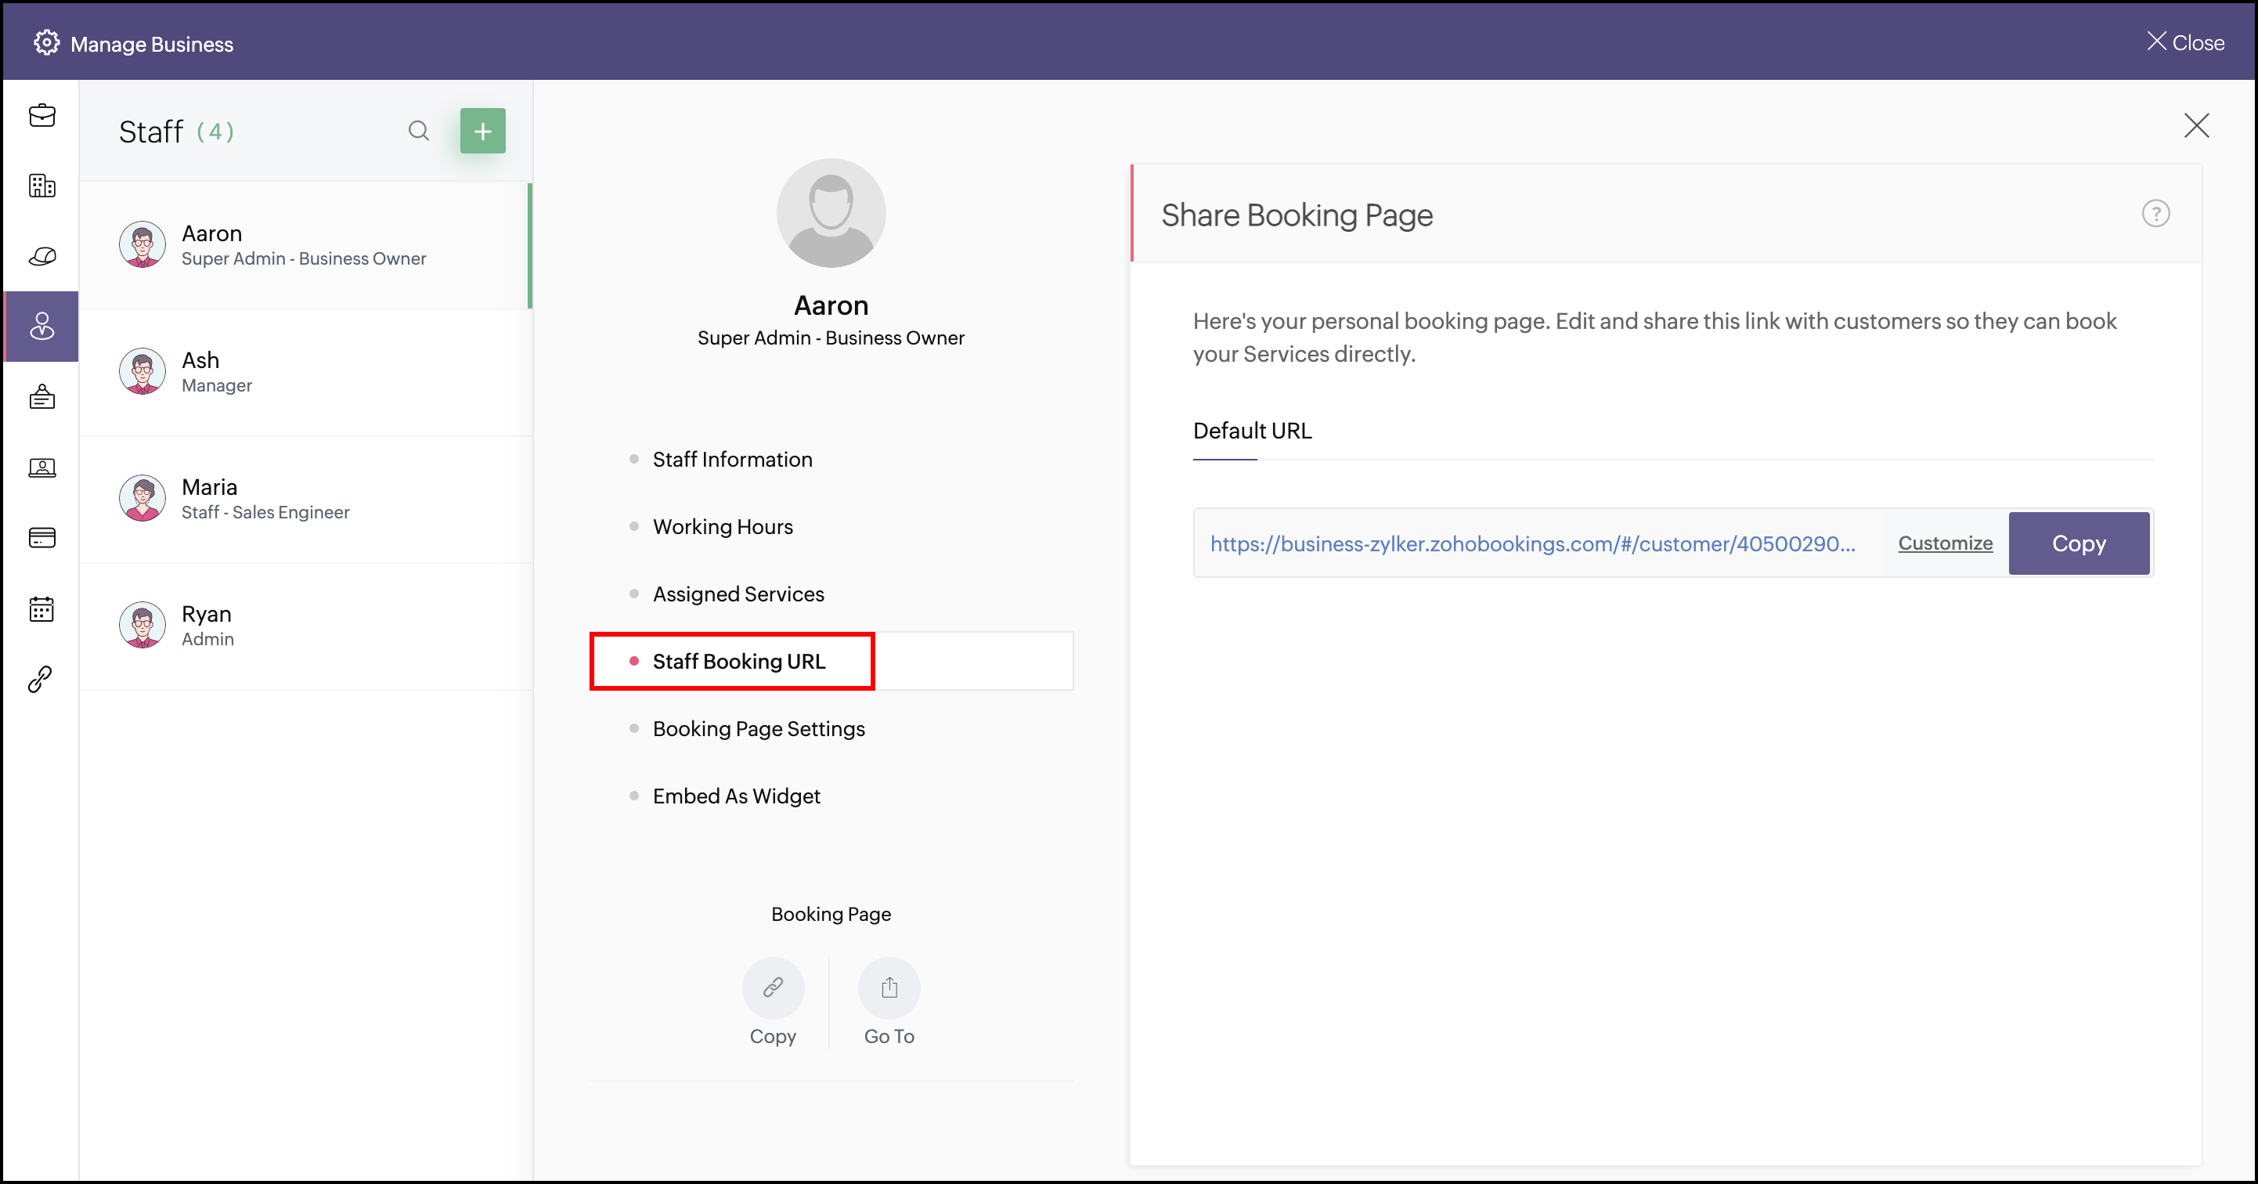Open Embed As Widget section
Screen dimensions: 2258x1184
(735, 796)
